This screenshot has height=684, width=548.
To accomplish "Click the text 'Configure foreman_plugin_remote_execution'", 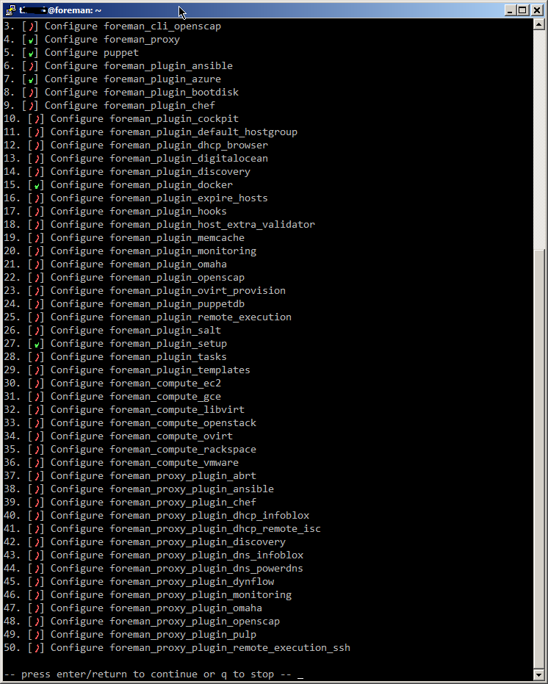I will 171,317.
